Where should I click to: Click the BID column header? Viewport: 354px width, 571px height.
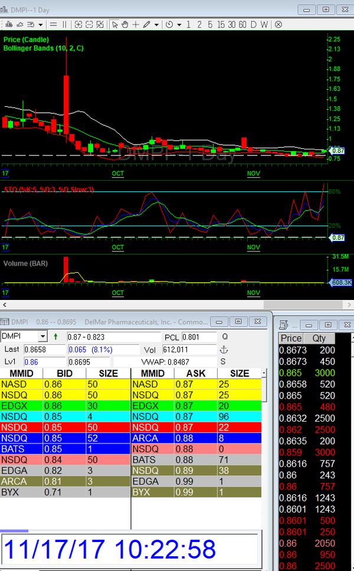64,373
